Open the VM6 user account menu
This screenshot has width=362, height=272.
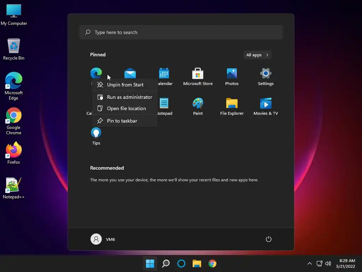(103, 239)
